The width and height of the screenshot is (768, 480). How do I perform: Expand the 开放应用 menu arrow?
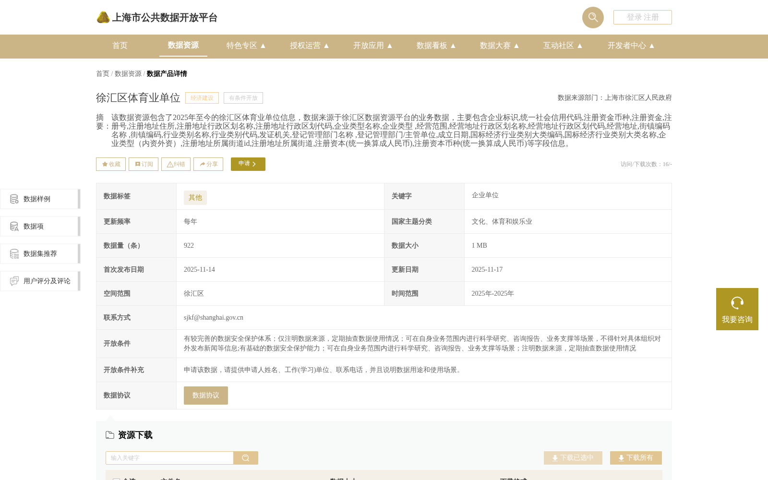[390, 46]
